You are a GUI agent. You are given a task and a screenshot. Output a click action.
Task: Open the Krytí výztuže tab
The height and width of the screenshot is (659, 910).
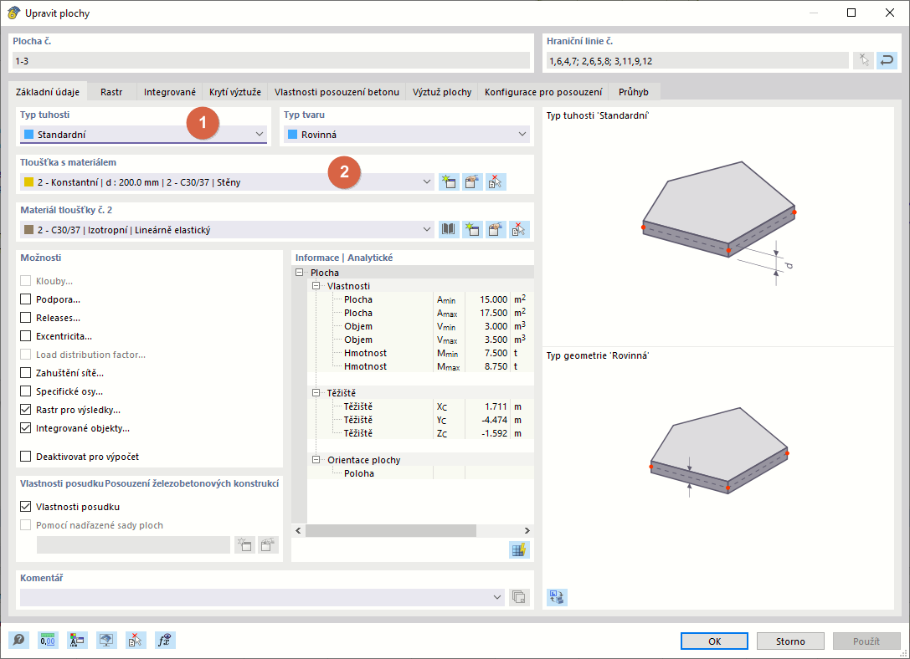click(235, 92)
